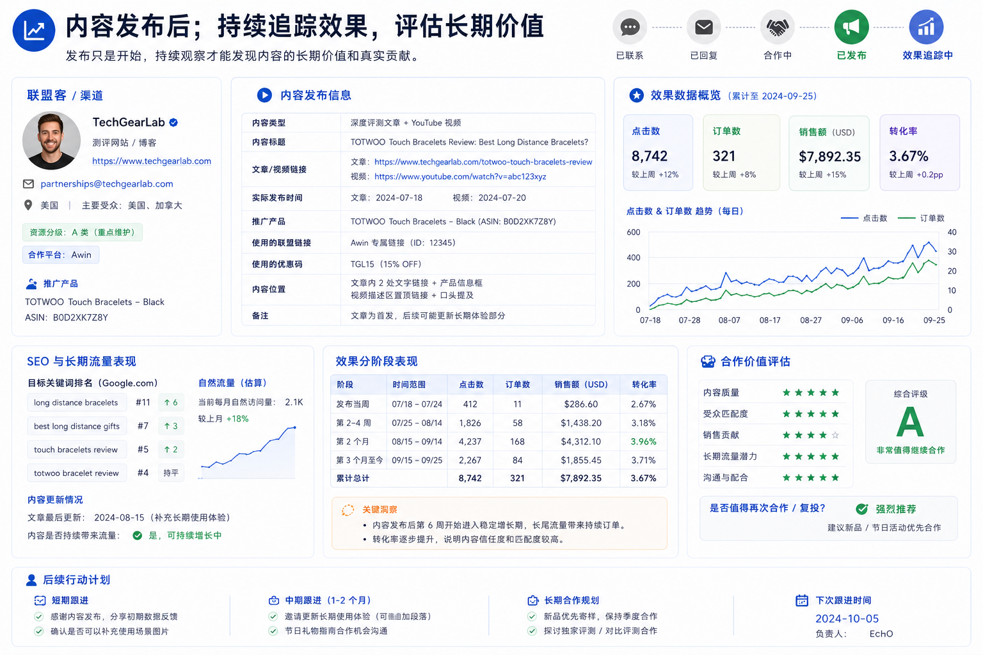Click the 合作平台: Awin tag
This screenshot has height=655, width=983.
[x=61, y=255]
